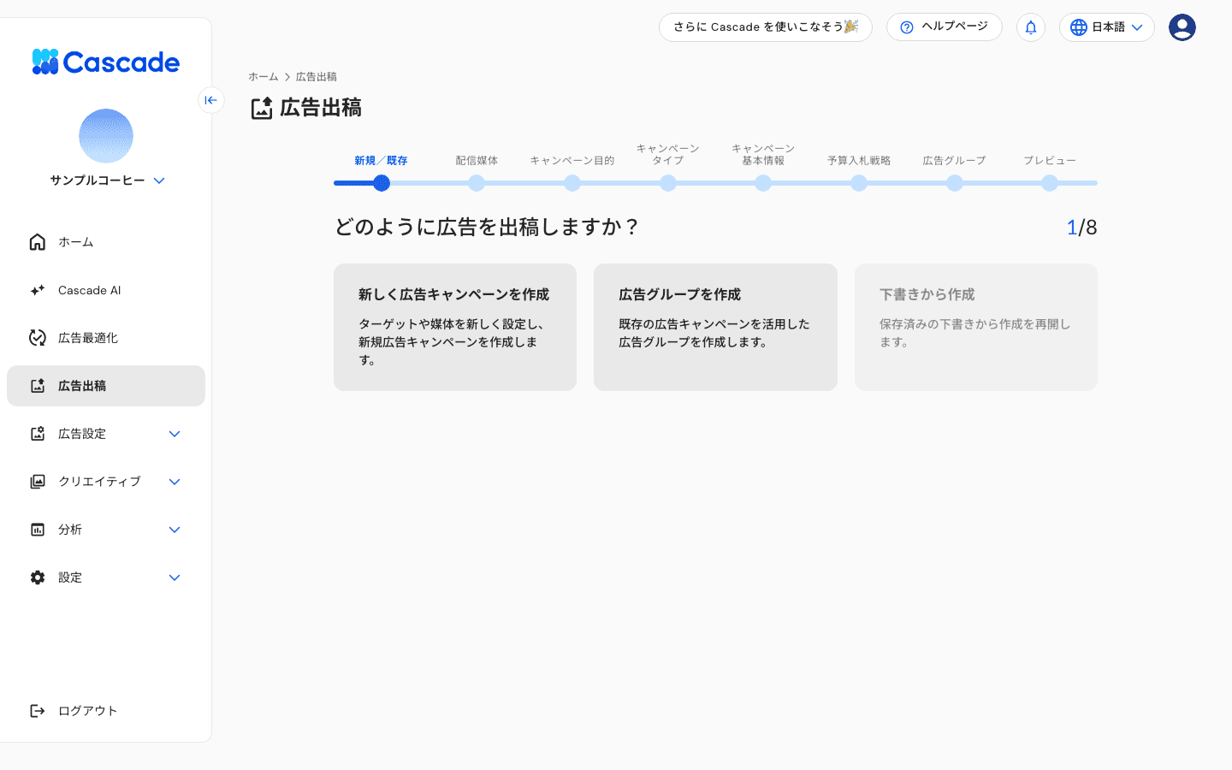1232x770 pixels.
Task: Open the ヘルプページ button
Action: pos(945,27)
